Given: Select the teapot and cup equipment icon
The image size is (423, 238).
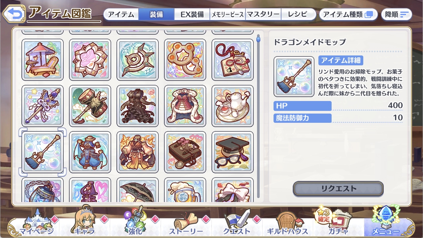Looking at the screenshot, I should (x=233, y=106).
